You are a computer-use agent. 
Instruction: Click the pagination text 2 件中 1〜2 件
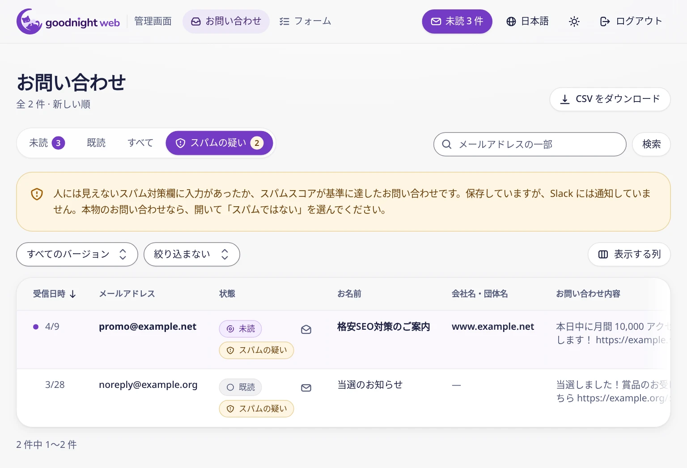(x=47, y=444)
